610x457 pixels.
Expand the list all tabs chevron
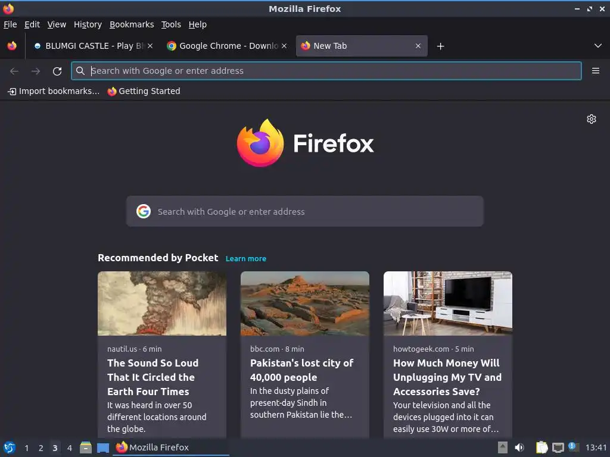tap(598, 46)
